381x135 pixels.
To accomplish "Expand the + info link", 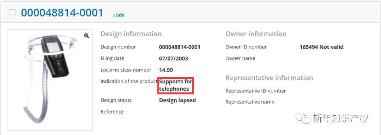I will [118, 15].
